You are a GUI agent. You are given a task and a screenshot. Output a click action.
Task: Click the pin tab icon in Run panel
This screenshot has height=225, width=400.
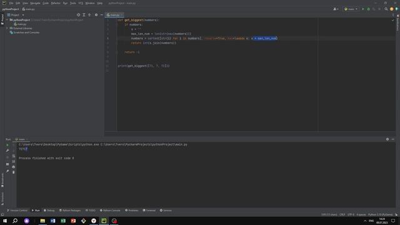(x=7, y=171)
